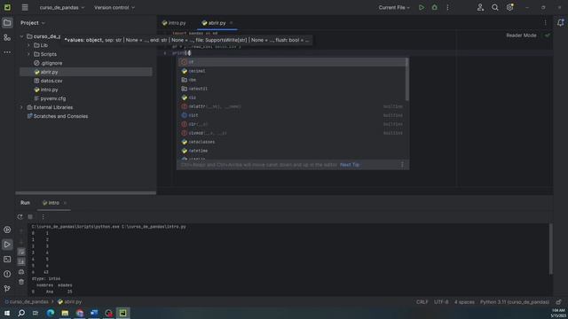Open Current File run configuration dropdown
The image size is (568, 319).
[x=394, y=7]
